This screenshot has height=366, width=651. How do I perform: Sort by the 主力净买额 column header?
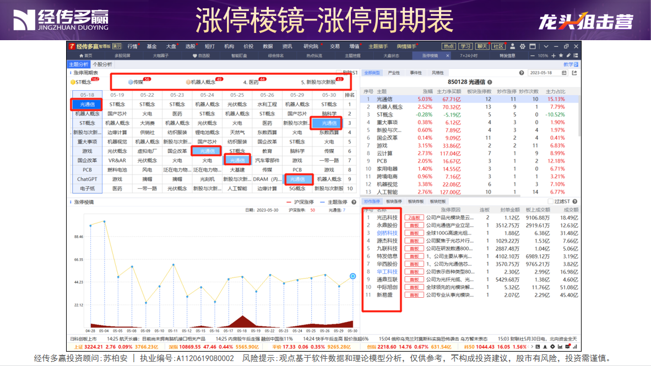(449, 91)
